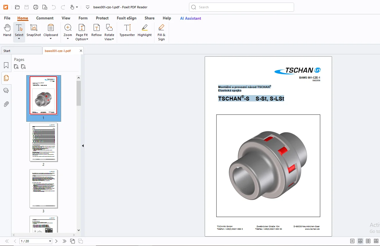Expand the Select tool dropdown arrow
The image size is (380, 246).
(19, 39)
